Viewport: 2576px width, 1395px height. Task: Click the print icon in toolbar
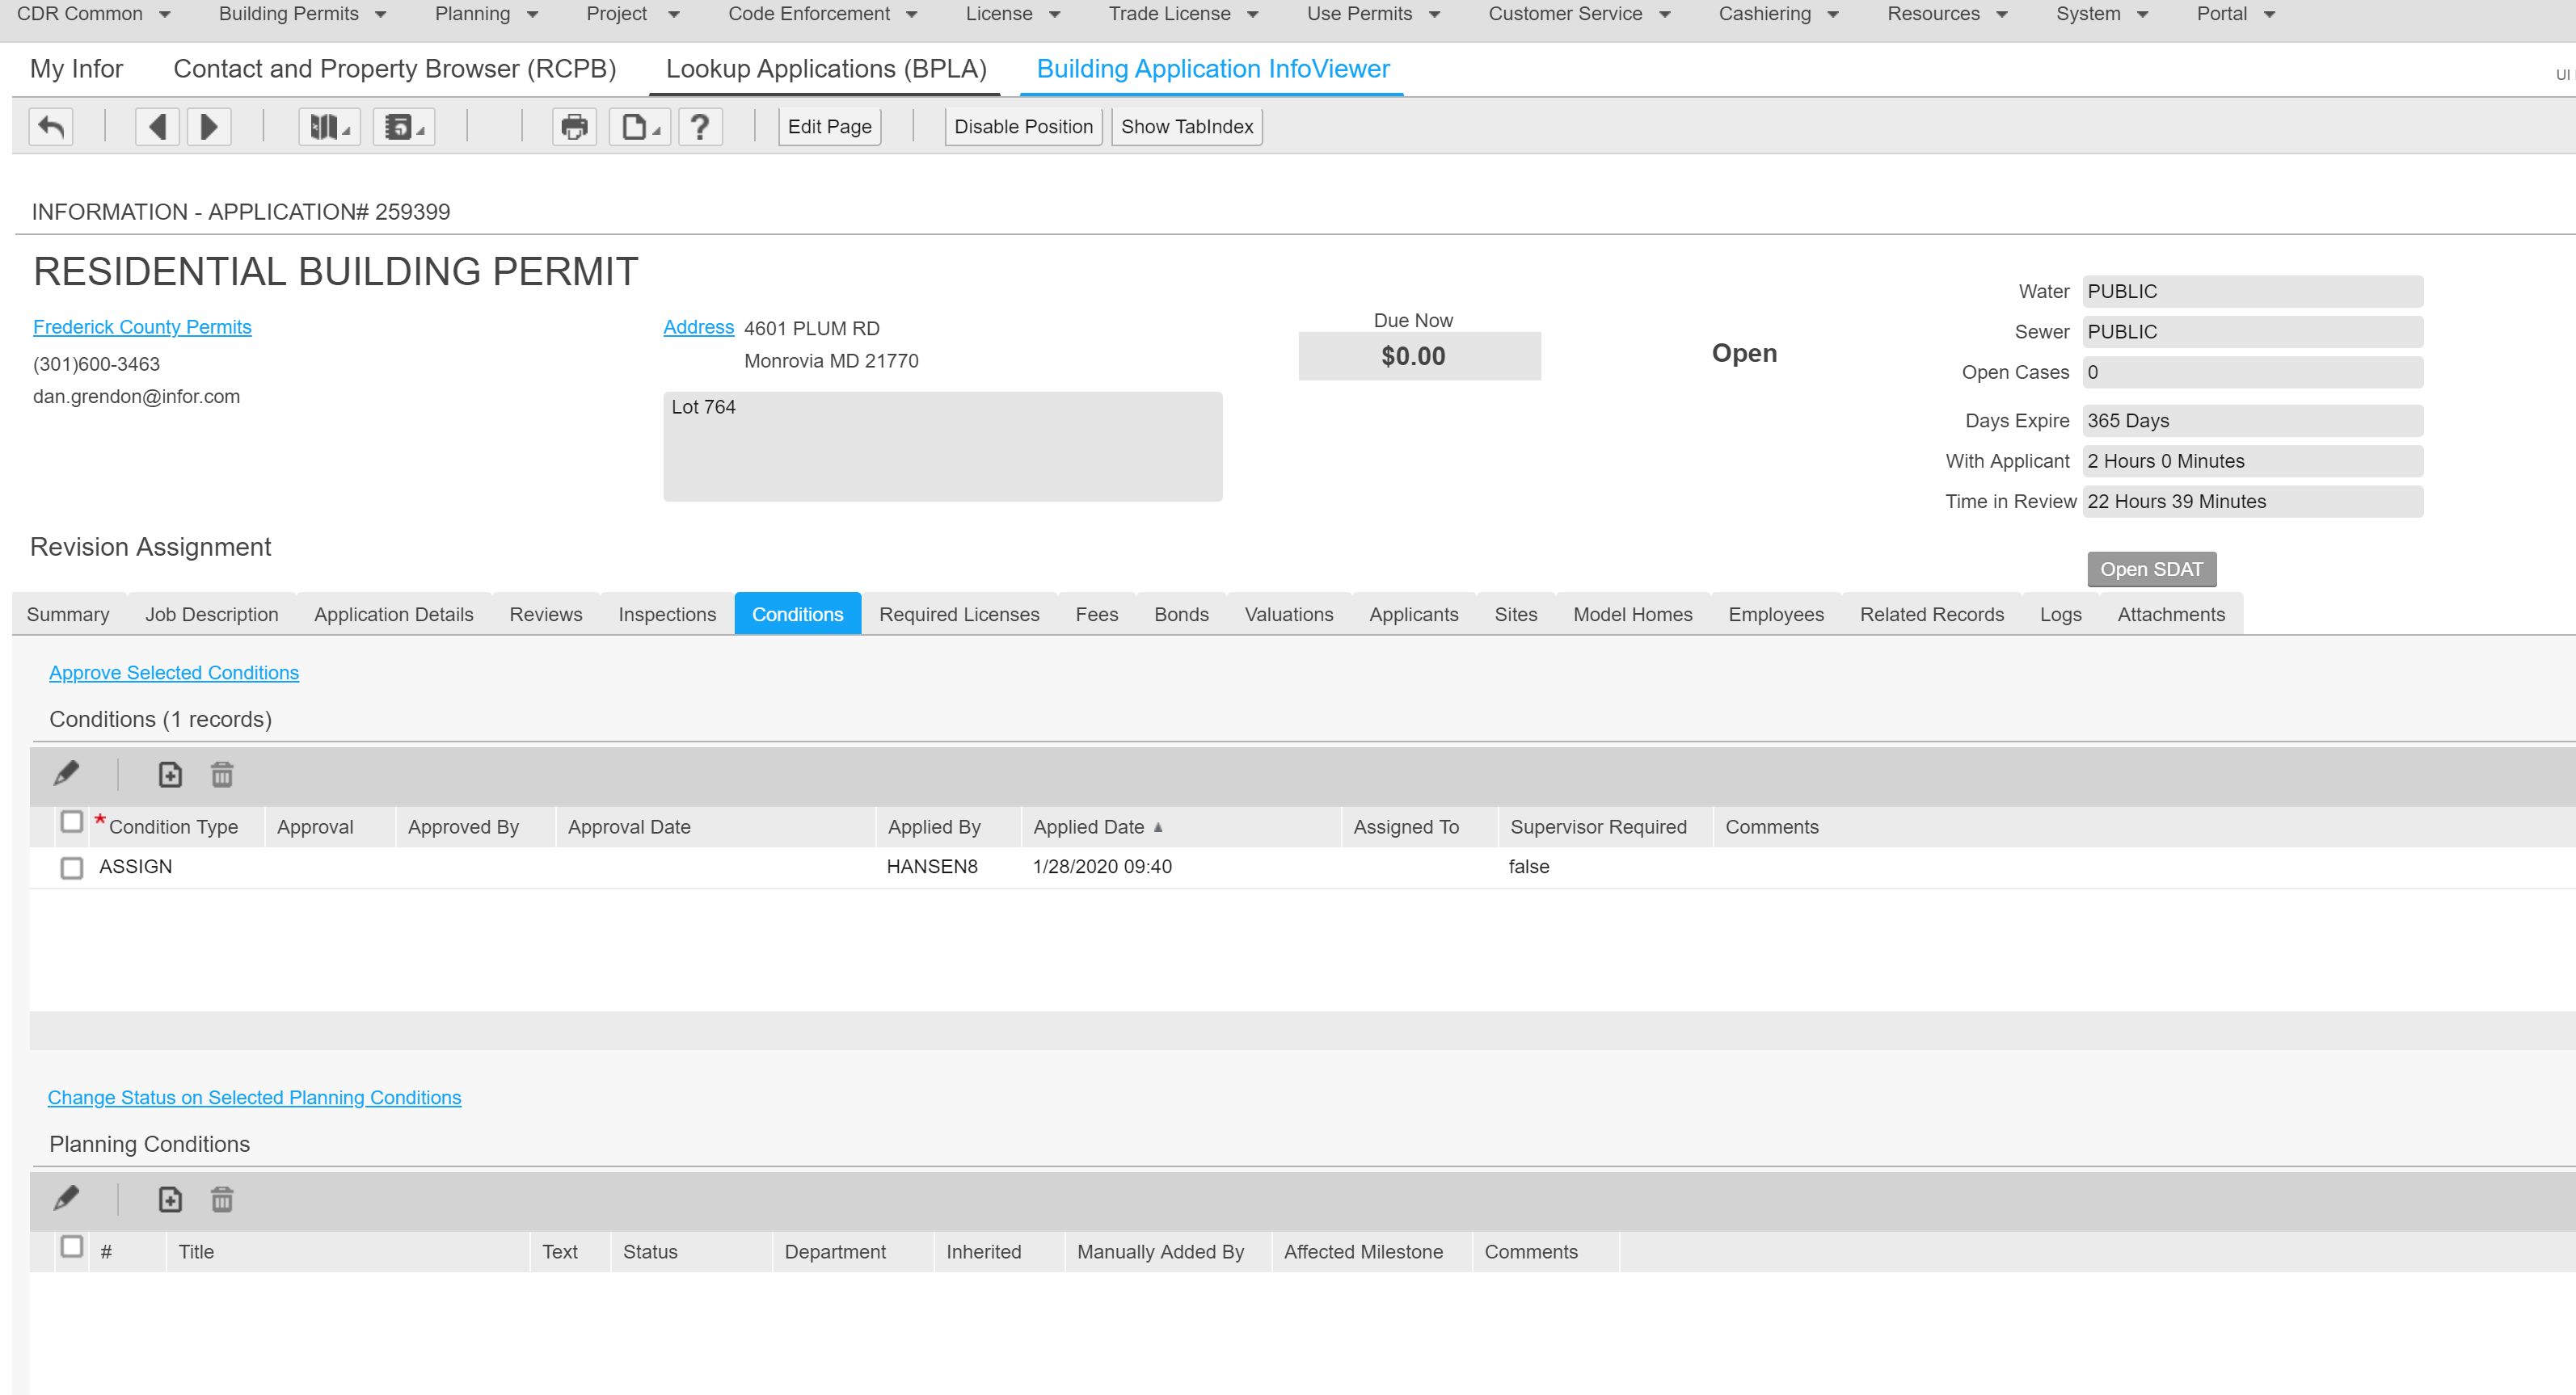point(574,127)
